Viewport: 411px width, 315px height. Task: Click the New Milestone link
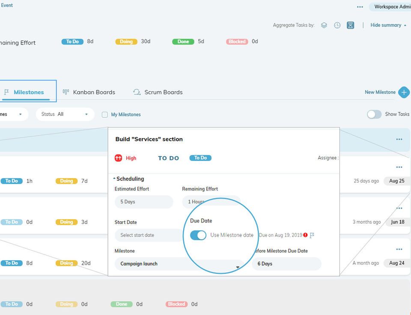pos(380,92)
